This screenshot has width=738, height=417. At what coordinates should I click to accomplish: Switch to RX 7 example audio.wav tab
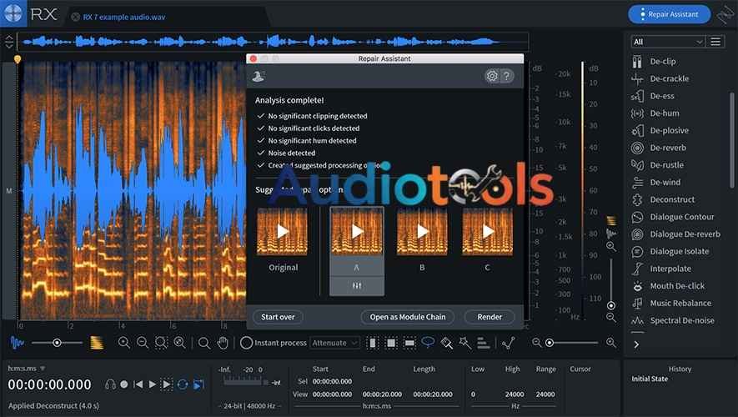pos(124,17)
